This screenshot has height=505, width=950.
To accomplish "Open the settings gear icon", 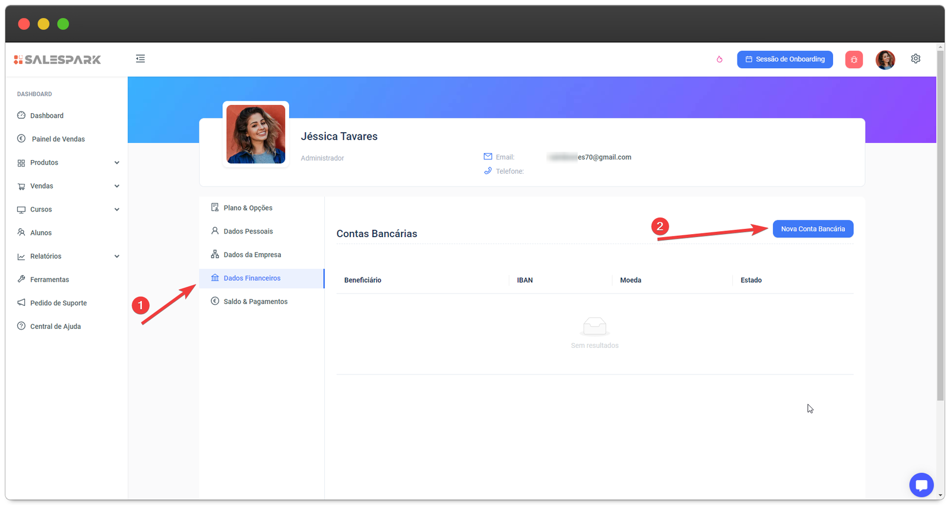I will pyautogui.click(x=916, y=59).
